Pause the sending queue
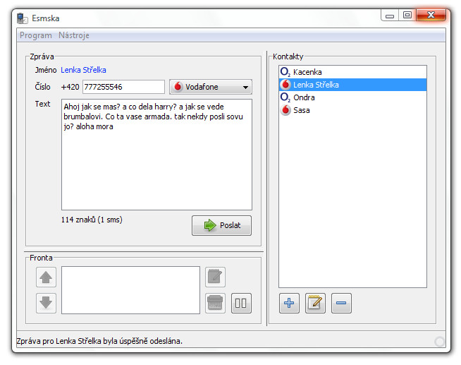The image size is (461, 365). click(x=241, y=303)
